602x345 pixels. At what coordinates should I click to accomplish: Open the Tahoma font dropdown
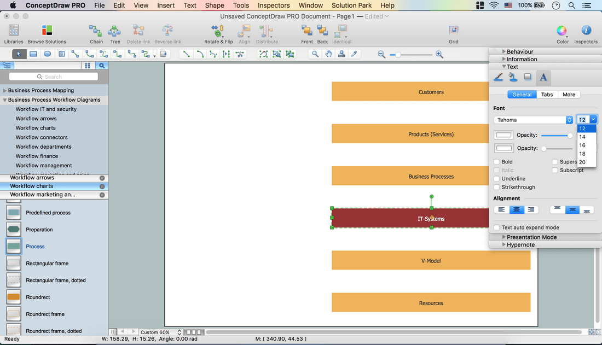click(x=533, y=120)
